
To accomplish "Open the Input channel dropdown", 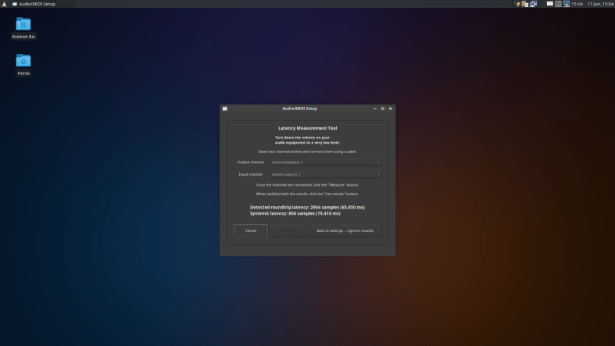I will [x=326, y=174].
